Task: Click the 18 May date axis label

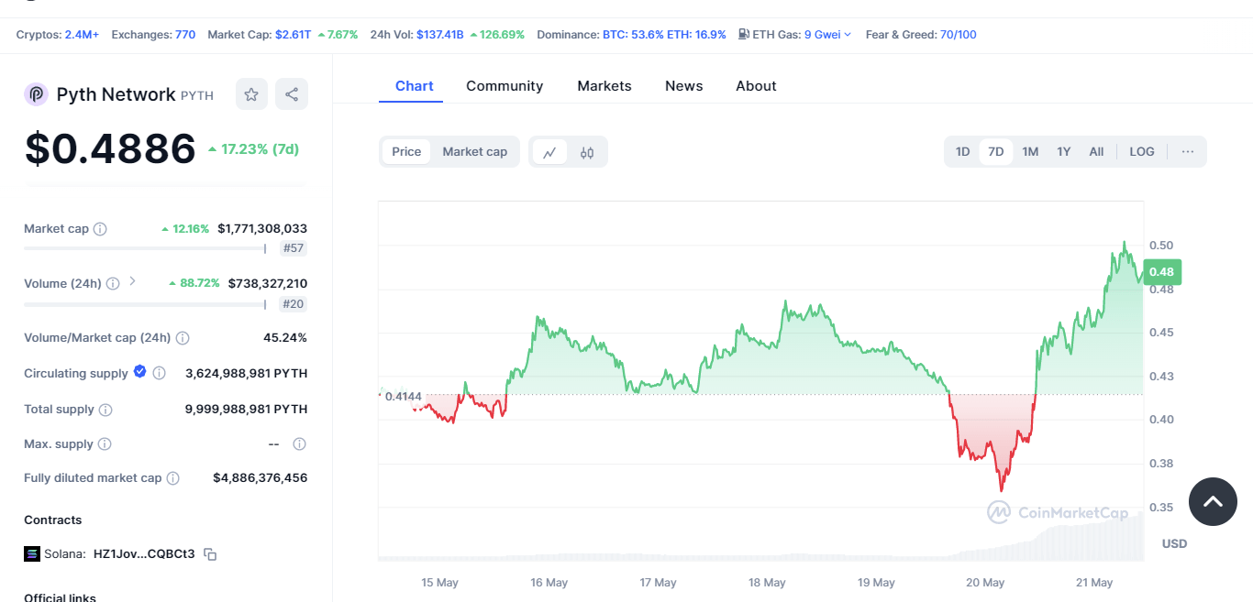Action: 767,583
